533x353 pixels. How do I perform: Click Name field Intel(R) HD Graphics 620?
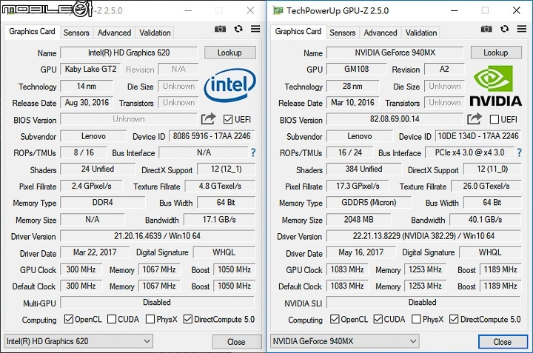click(x=129, y=53)
